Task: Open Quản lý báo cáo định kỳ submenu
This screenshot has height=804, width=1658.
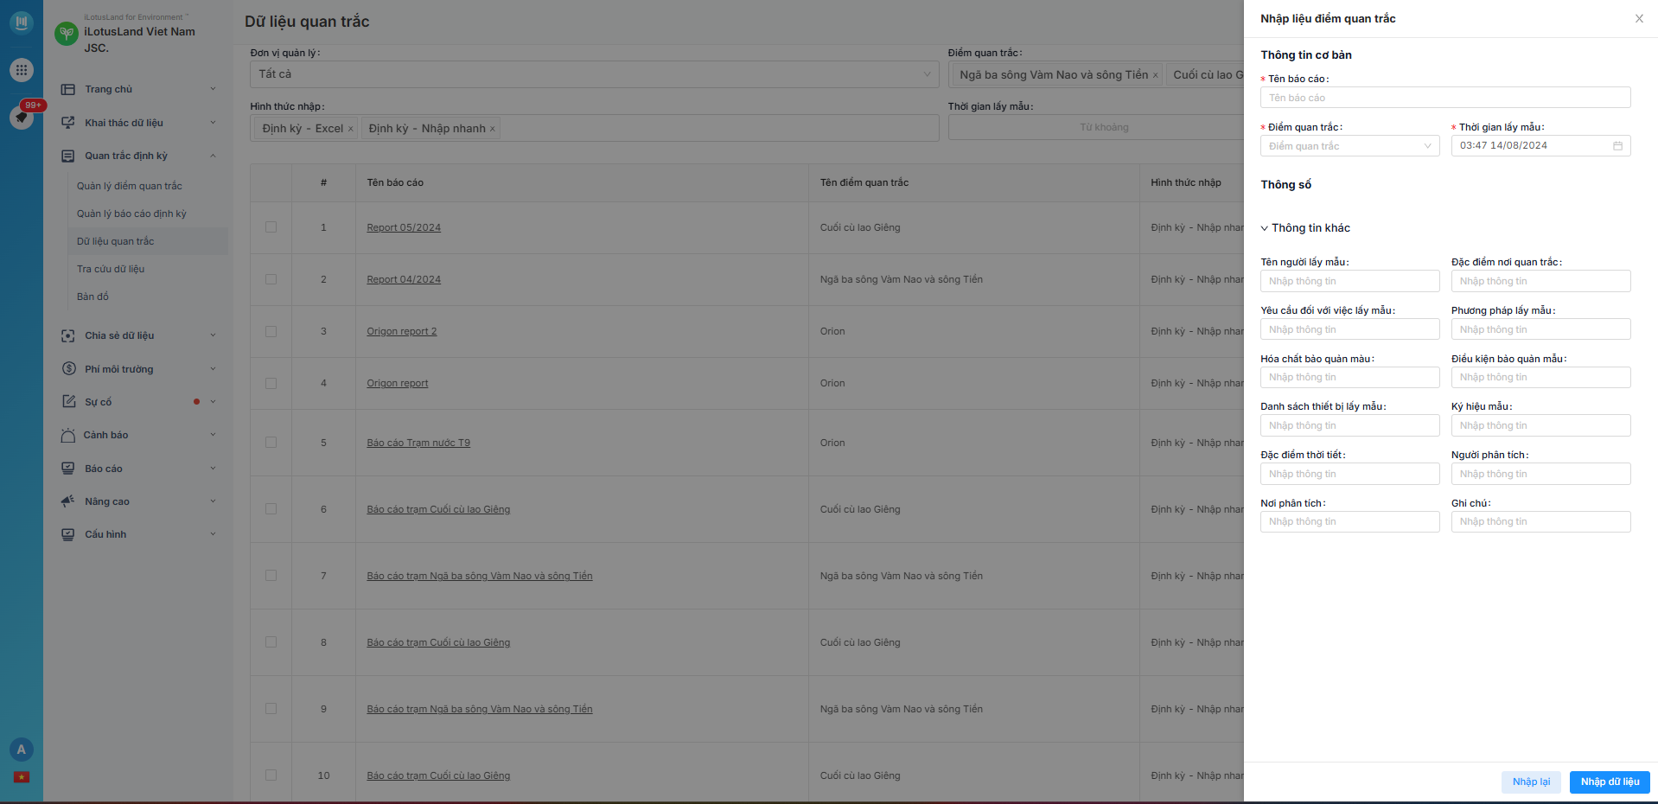Action: point(131,214)
